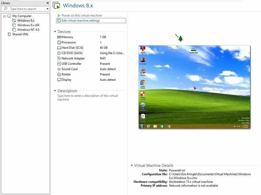Click the Library panel title
The height and width of the screenshot is (195, 261).
pos(6,3)
